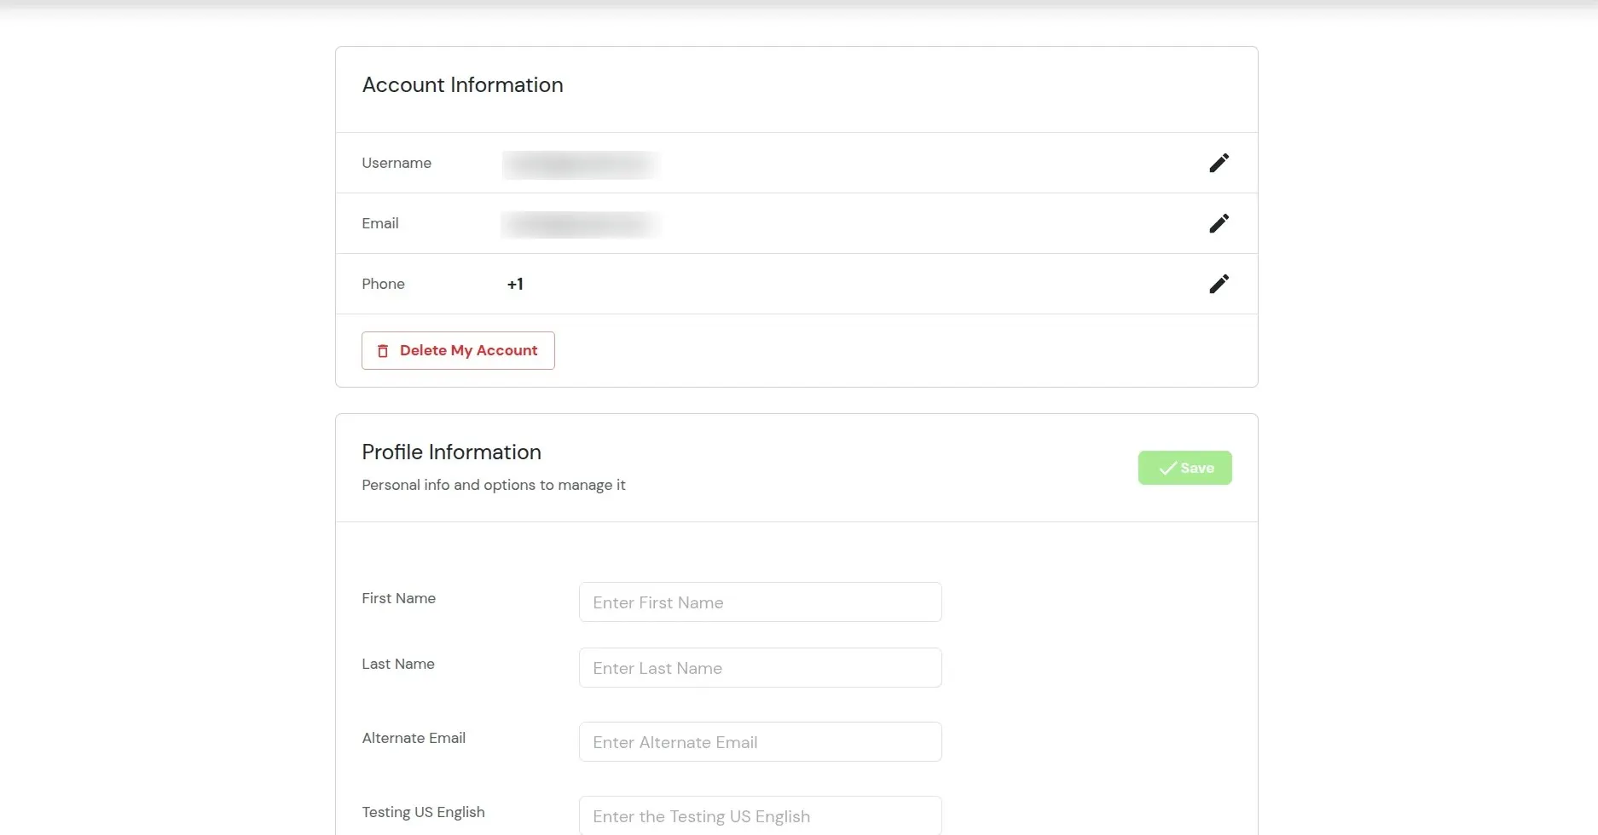This screenshot has width=1598, height=835.
Task: Focus the Enter Alternate Email field
Action: 760,742
